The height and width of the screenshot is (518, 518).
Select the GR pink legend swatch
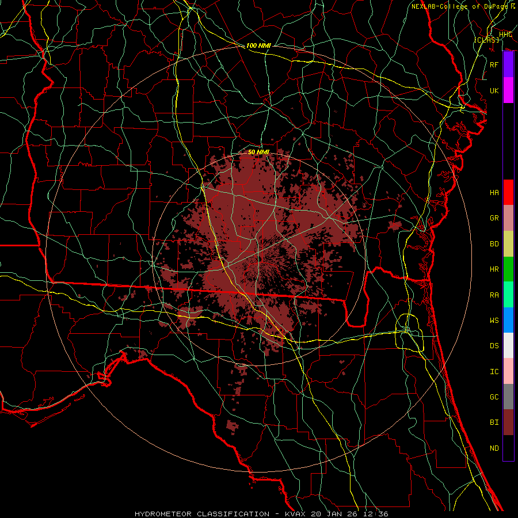tap(508, 218)
